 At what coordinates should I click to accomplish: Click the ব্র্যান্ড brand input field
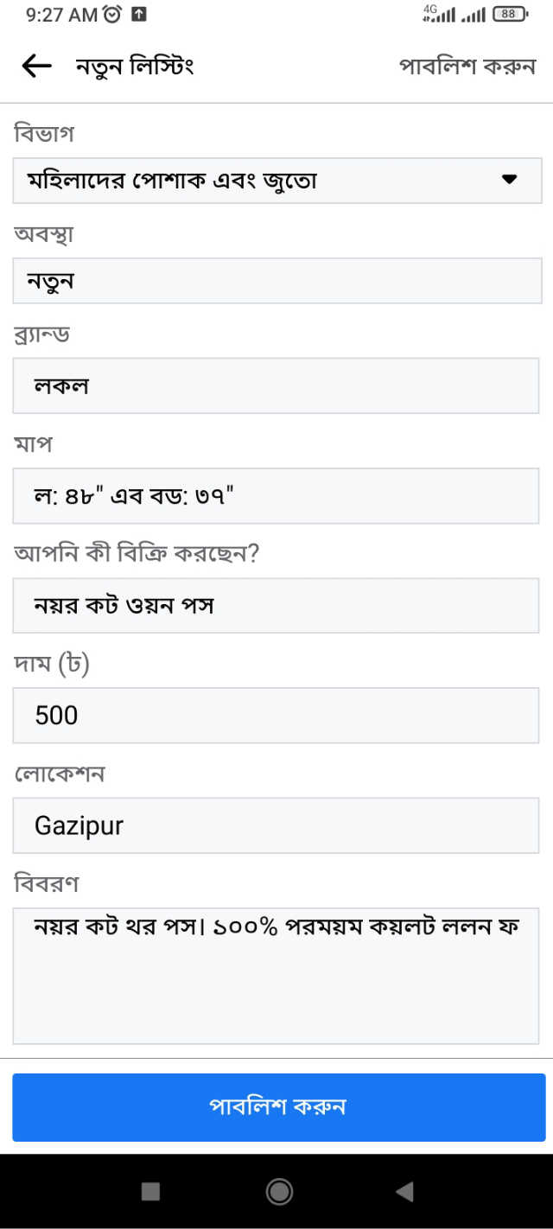pyautogui.click(x=276, y=385)
